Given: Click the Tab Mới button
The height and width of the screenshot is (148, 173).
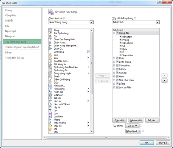Looking at the screenshot, I should [x=119, y=120].
